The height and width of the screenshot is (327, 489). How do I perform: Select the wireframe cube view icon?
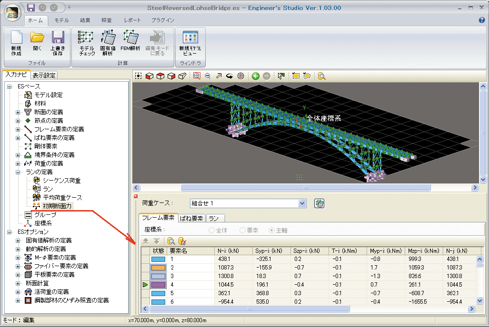pyautogui.click(x=182, y=76)
